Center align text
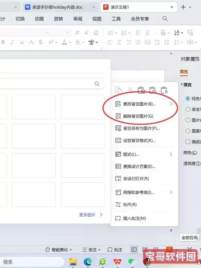Screen dimensions: 201x268 [x=119, y=42]
